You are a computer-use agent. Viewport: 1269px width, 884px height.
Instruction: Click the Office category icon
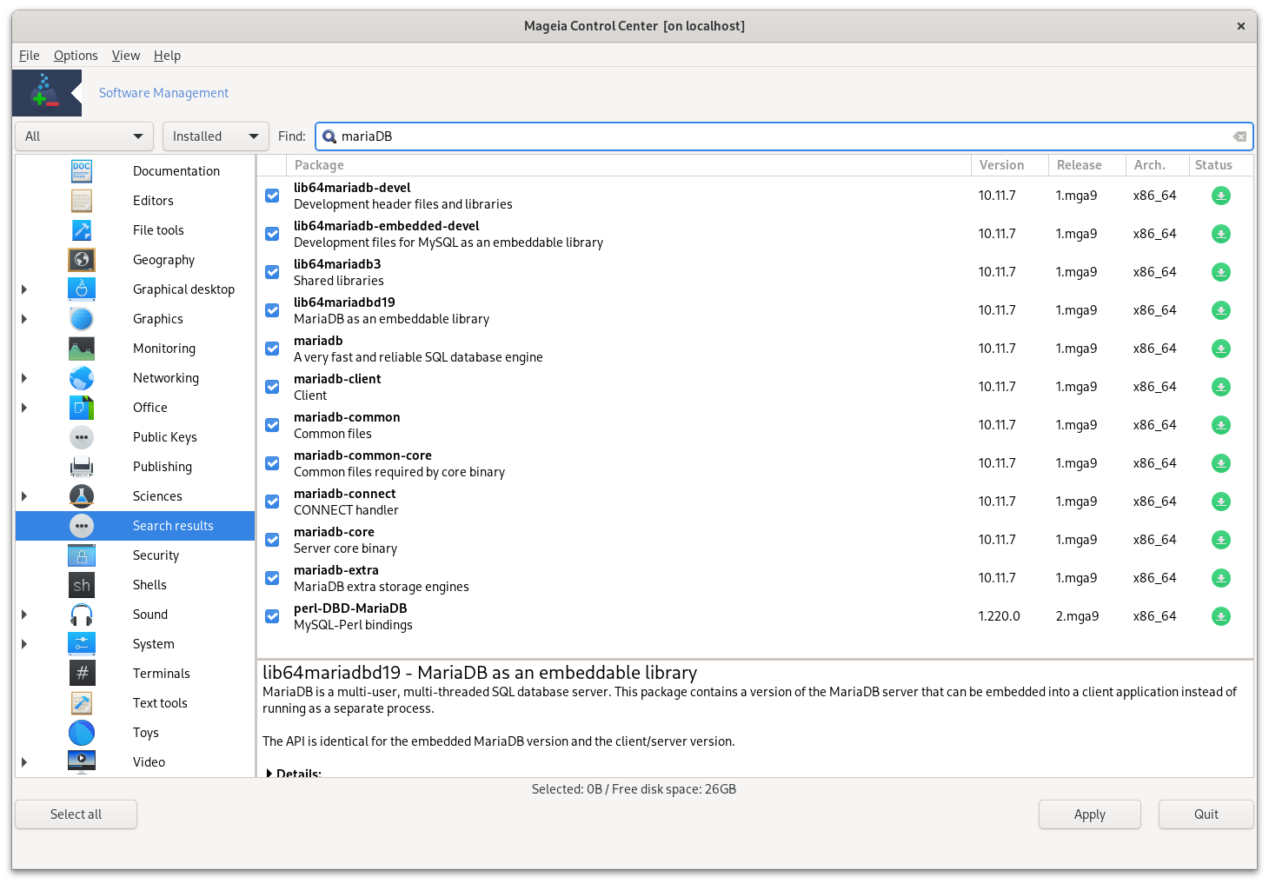pyautogui.click(x=82, y=408)
